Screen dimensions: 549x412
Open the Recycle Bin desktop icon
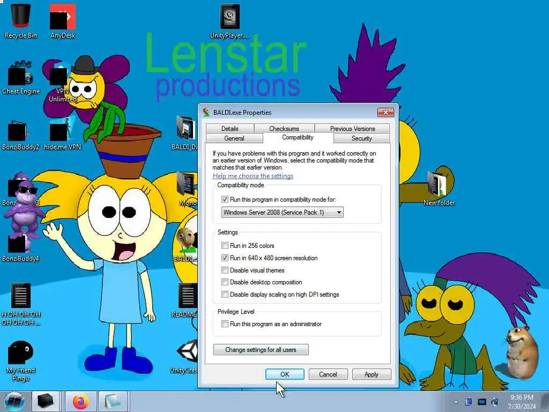pyautogui.click(x=21, y=20)
